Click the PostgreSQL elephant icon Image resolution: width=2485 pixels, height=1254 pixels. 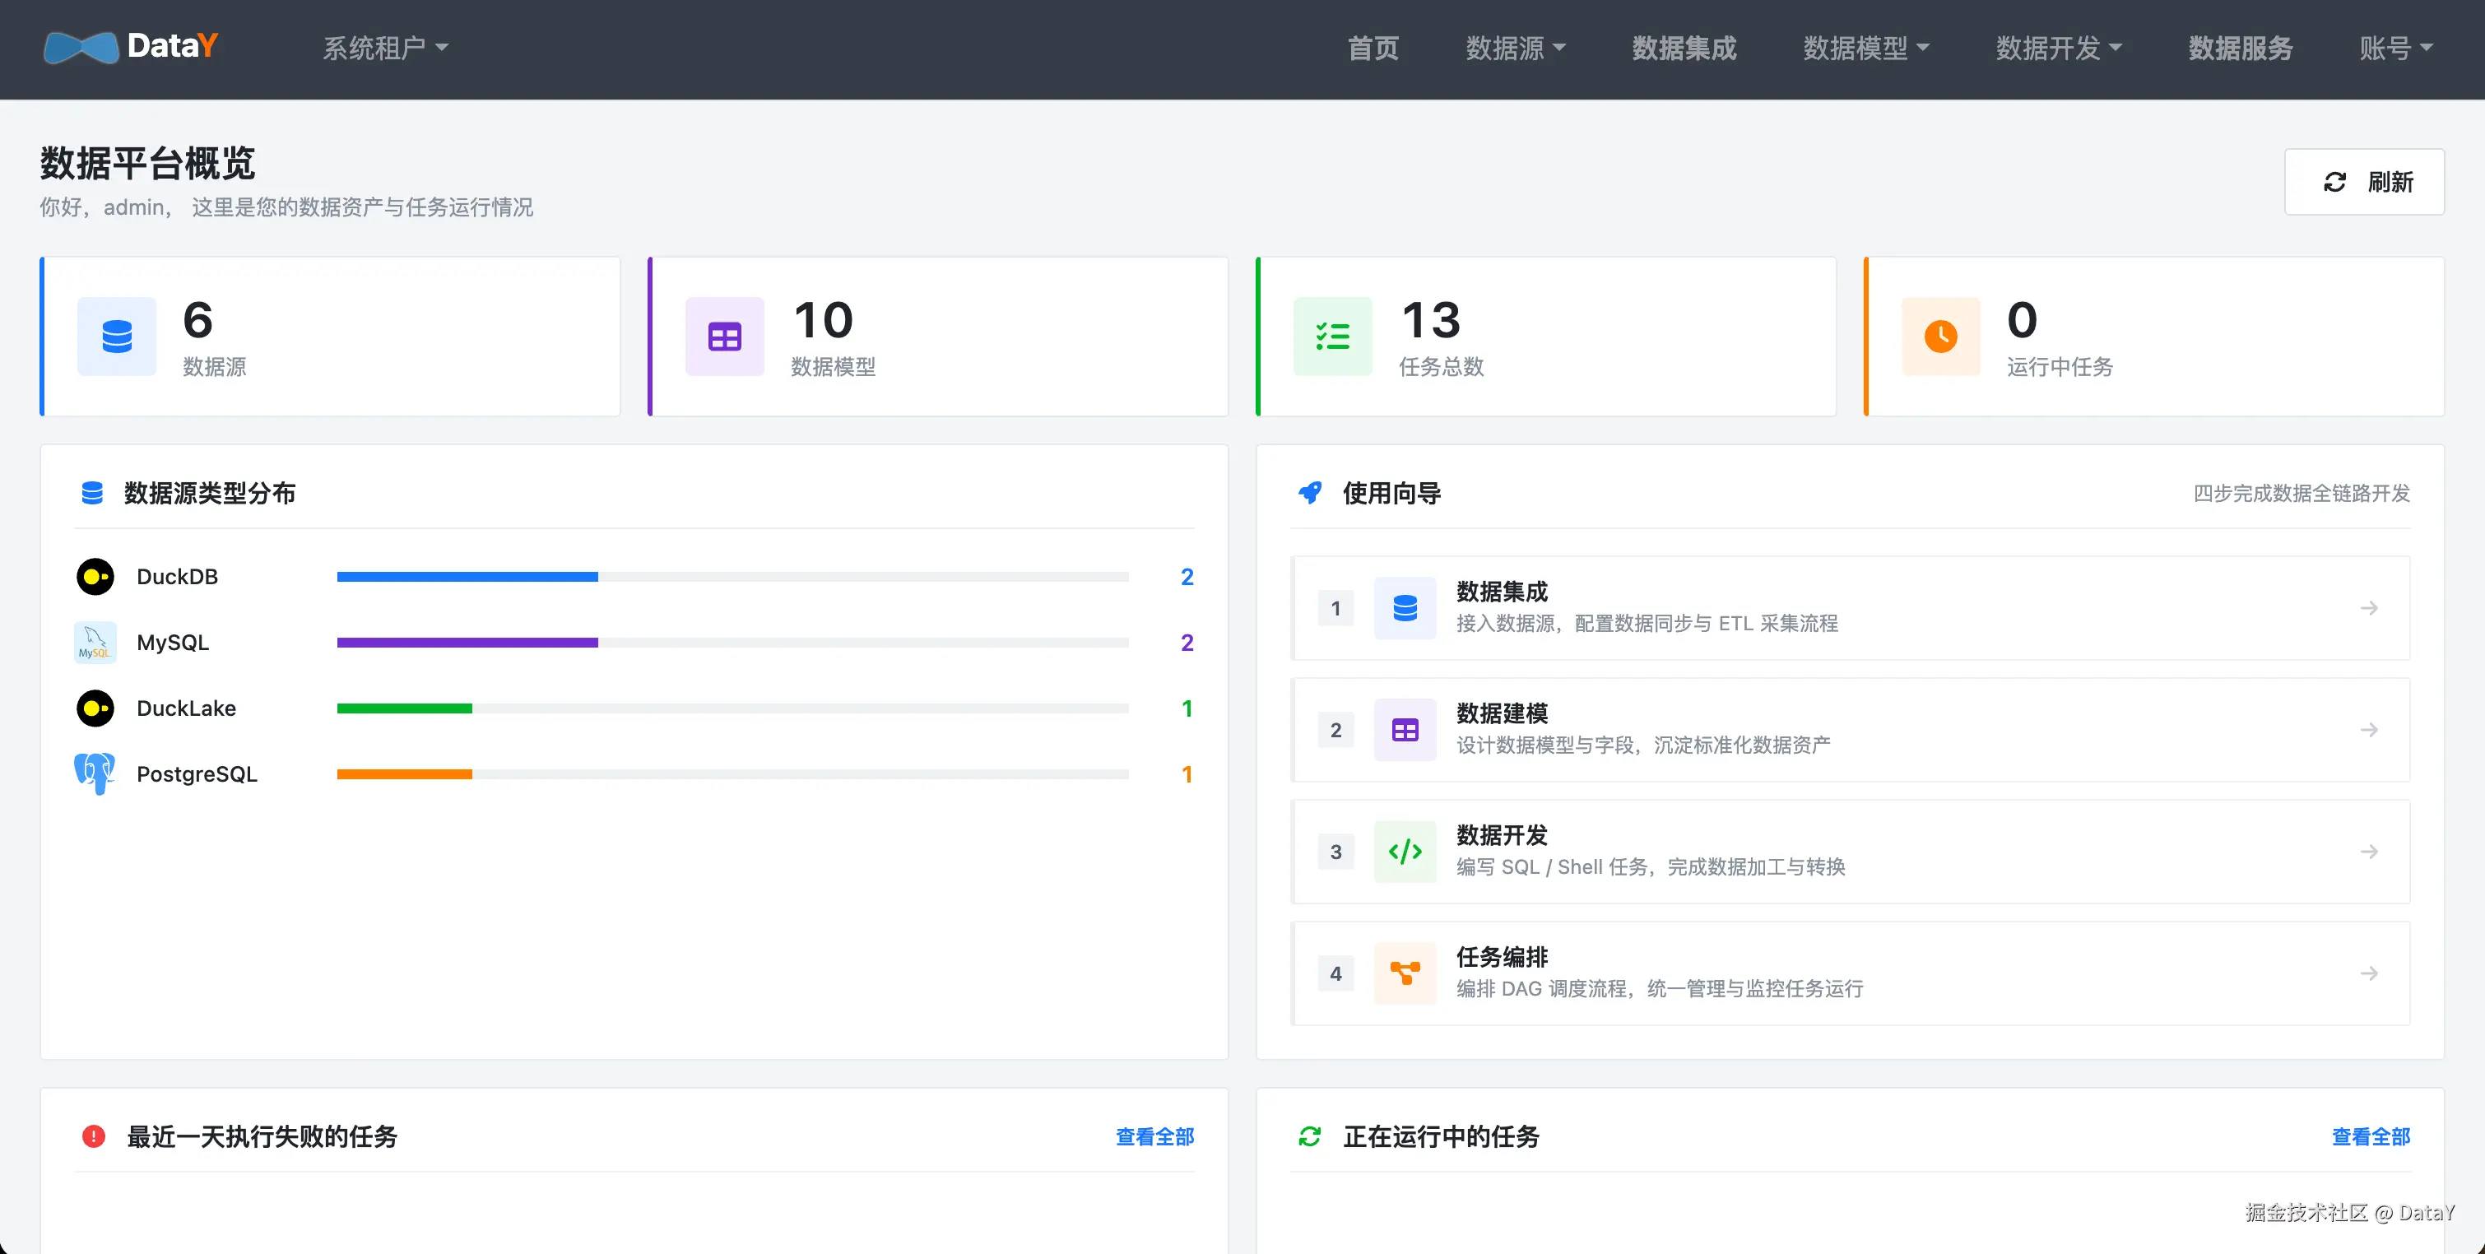(x=95, y=773)
